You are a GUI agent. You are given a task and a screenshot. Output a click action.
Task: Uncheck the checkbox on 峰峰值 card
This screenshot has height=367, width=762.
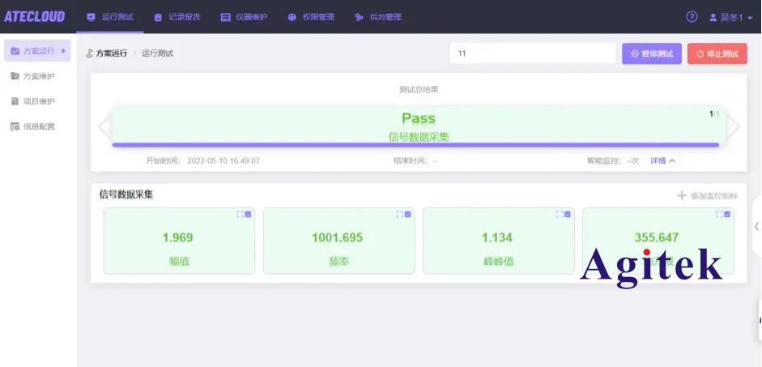tap(568, 214)
